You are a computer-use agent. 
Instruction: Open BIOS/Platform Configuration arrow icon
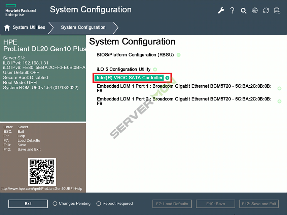tap(178, 55)
